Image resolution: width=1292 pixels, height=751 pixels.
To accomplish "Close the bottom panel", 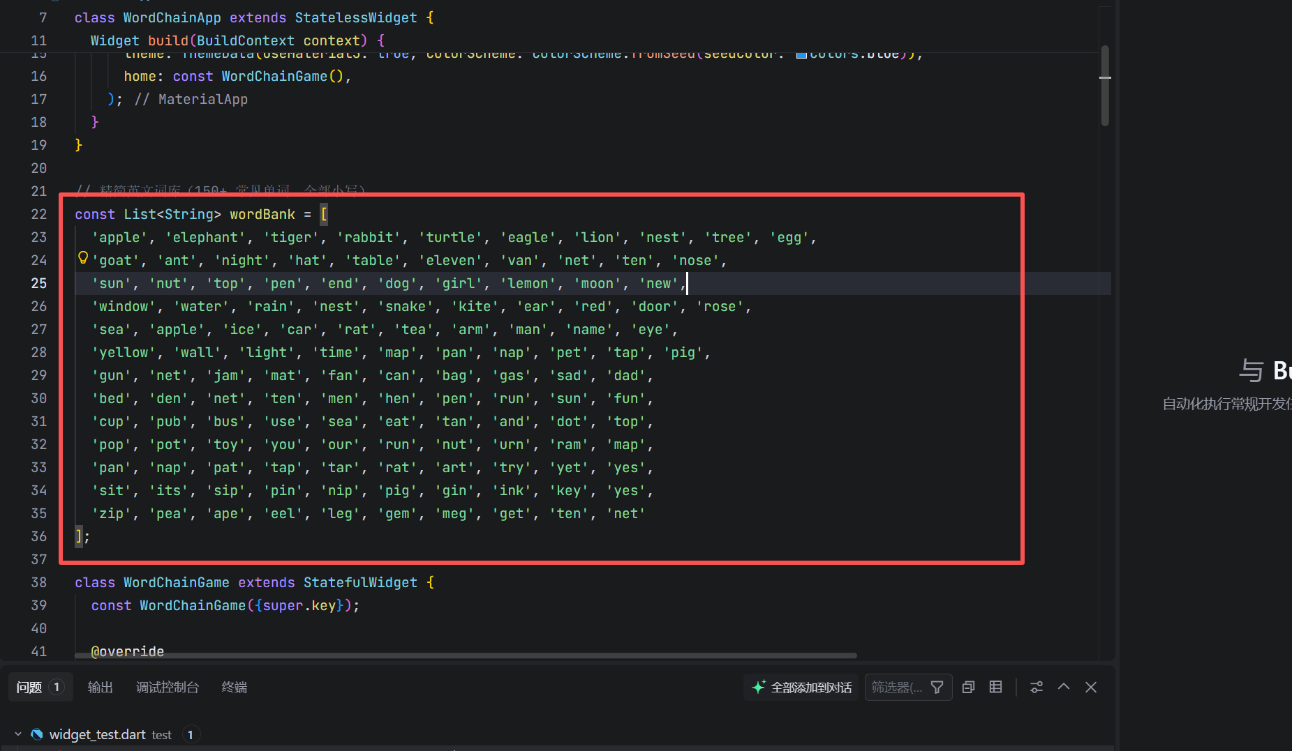I will pyautogui.click(x=1091, y=688).
